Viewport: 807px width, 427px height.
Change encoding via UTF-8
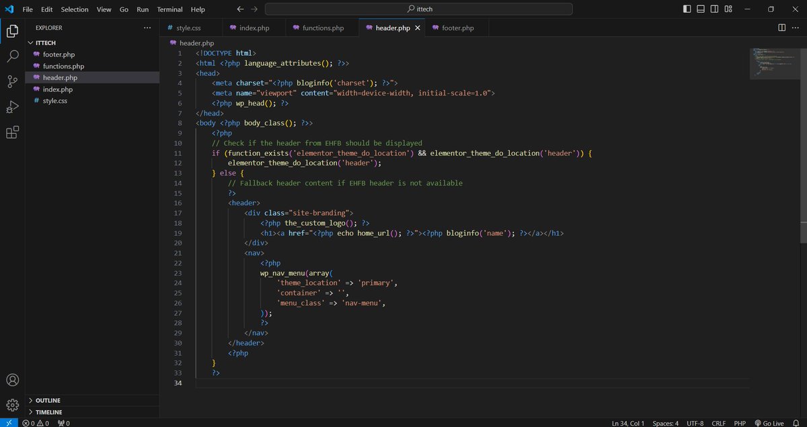(x=694, y=423)
